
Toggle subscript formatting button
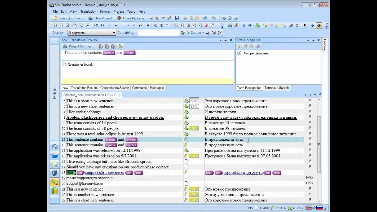(80, 26)
